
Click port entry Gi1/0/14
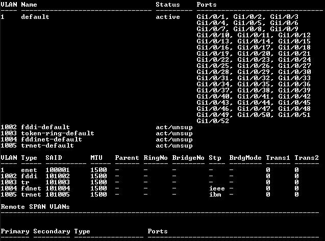coord(253,41)
